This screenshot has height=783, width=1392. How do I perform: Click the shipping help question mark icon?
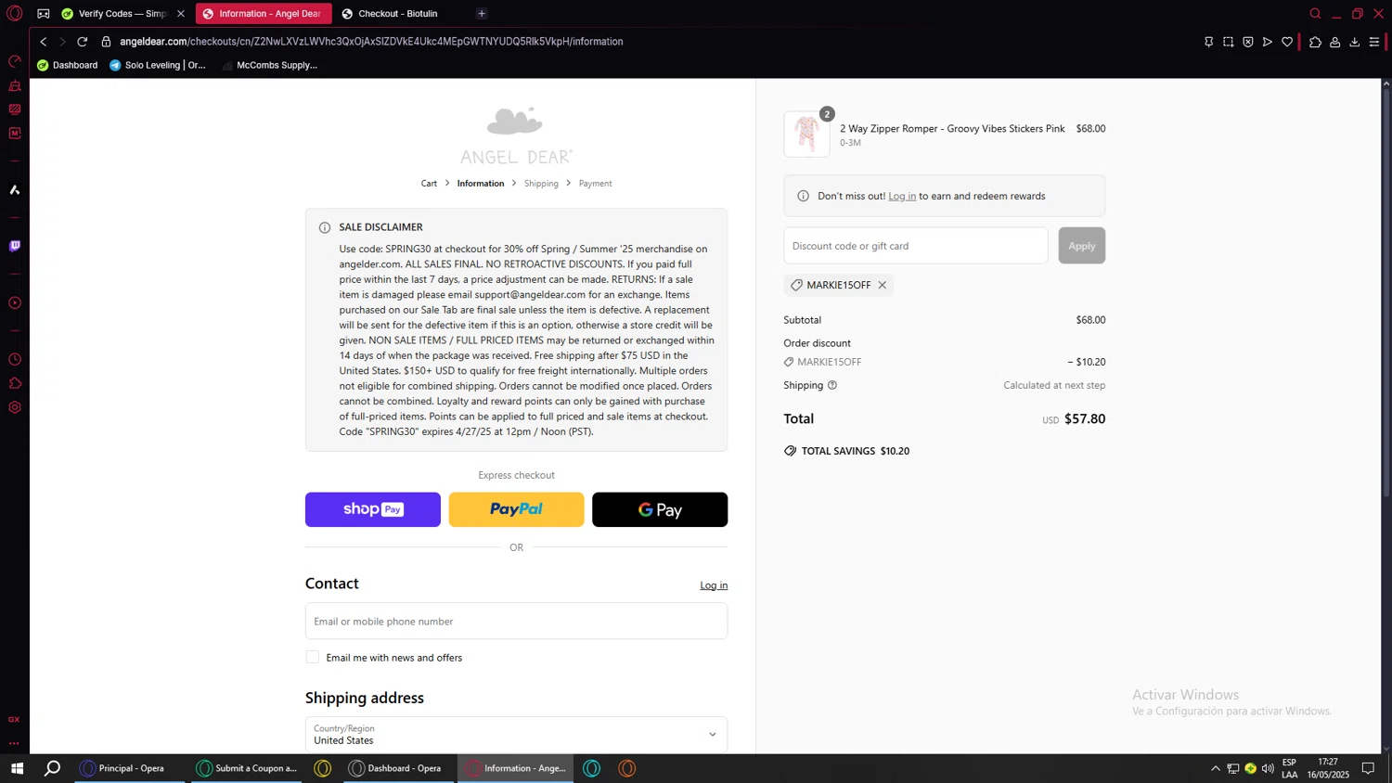pyautogui.click(x=832, y=385)
